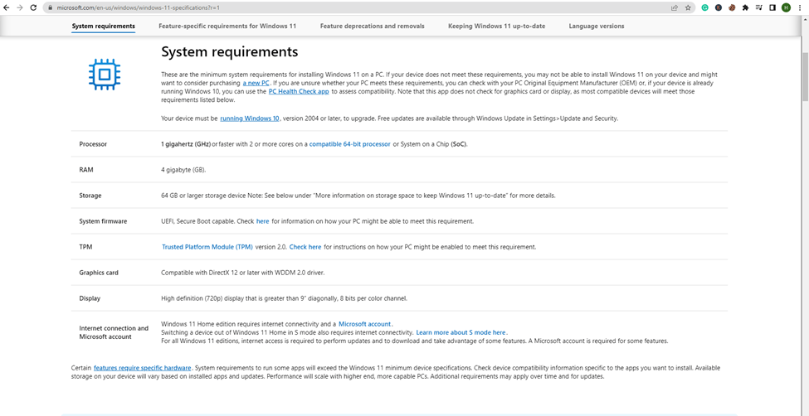Click the padlock site info icon
The width and height of the screenshot is (809, 416).
click(50, 8)
